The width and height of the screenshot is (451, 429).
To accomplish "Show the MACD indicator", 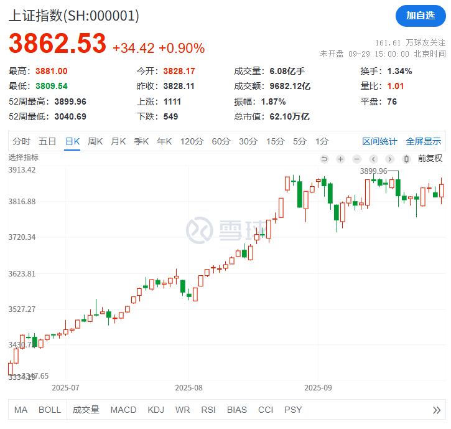I will [123, 410].
